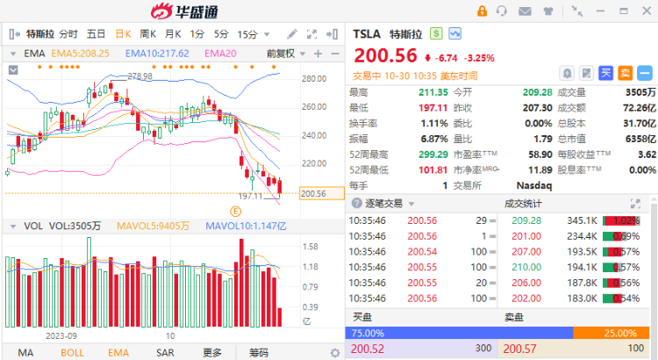Select 15分 chart period

247,34
